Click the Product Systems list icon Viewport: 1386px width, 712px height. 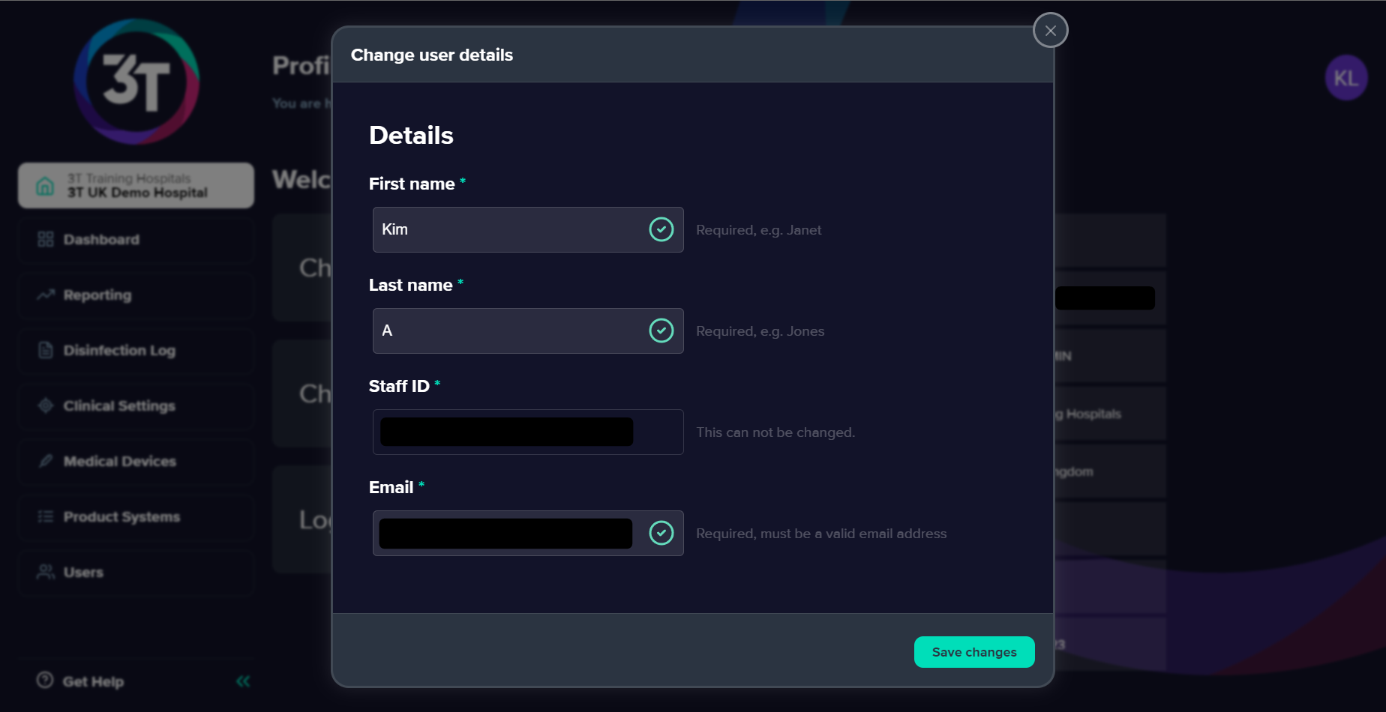point(46,516)
